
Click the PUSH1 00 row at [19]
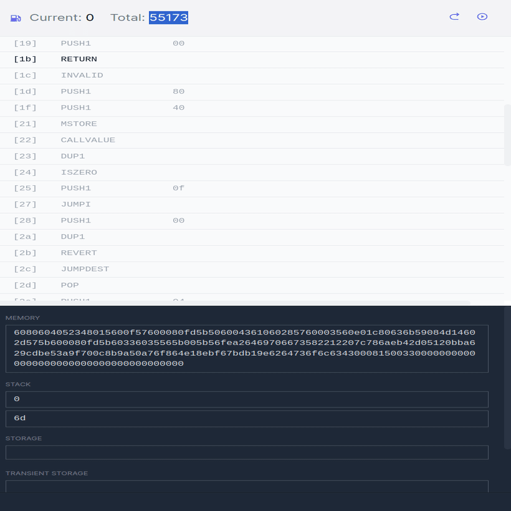point(252,44)
